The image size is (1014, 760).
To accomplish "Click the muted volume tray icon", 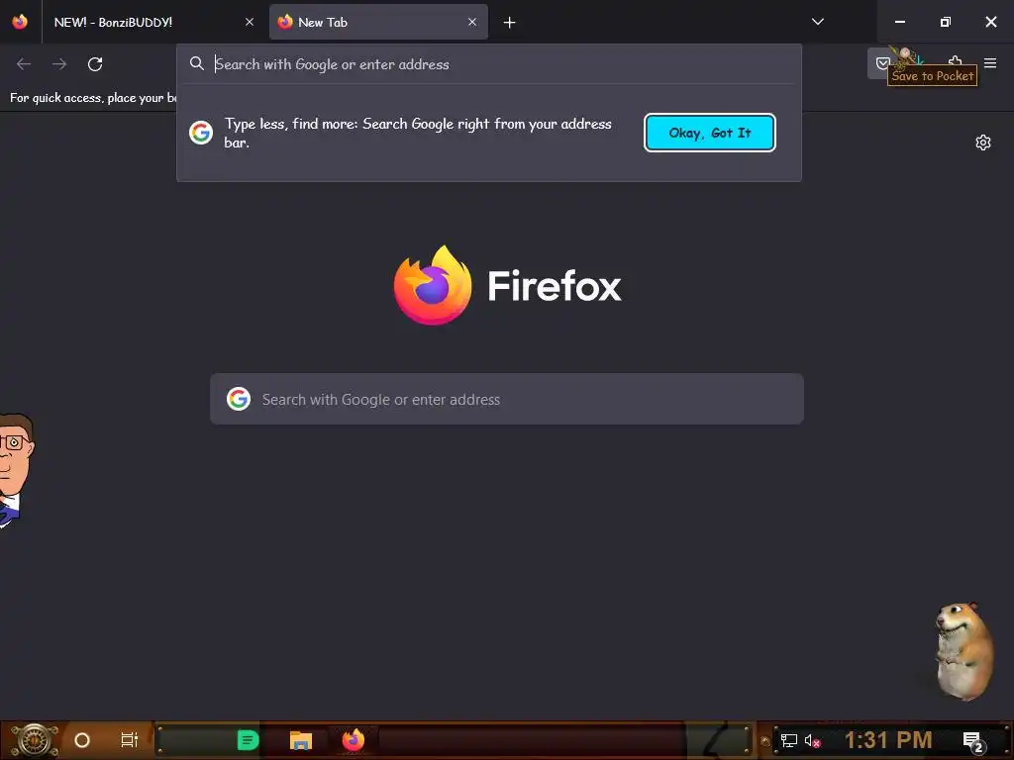I will [812, 740].
